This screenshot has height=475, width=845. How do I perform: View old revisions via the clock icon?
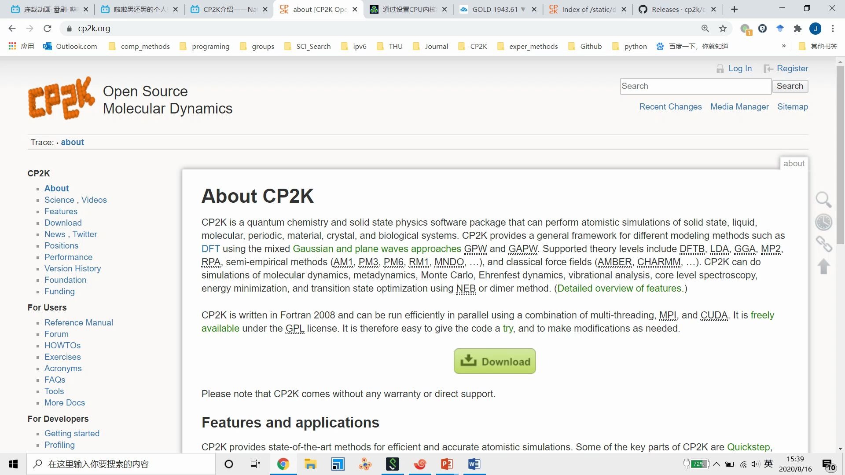point(824,222)
